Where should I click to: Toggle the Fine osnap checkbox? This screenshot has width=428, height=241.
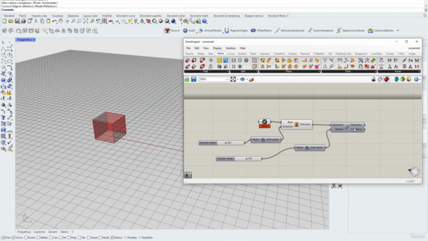(x=3, y=238)
